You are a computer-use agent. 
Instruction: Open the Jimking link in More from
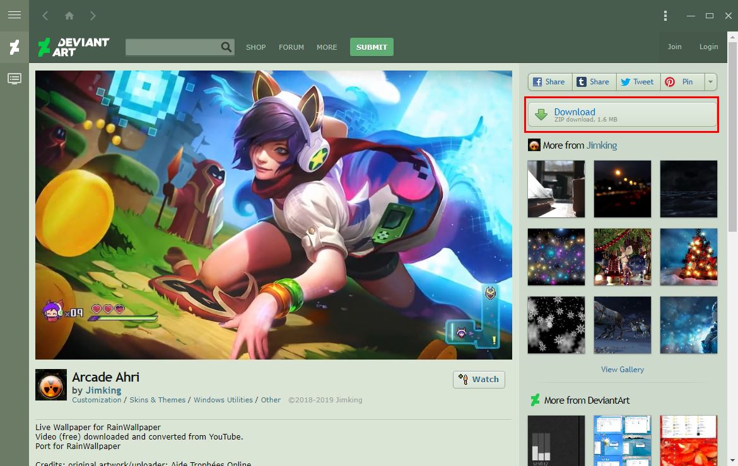point(602,145)
